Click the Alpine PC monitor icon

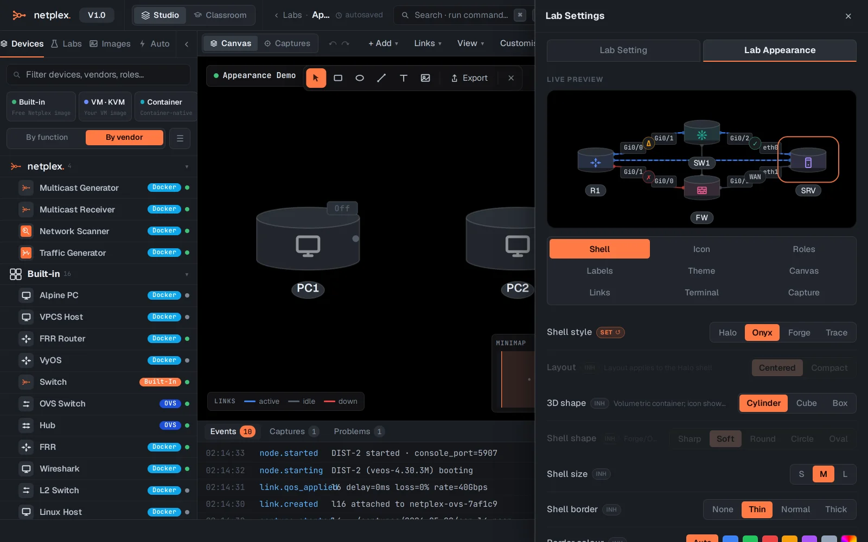[x=25, y=295]
